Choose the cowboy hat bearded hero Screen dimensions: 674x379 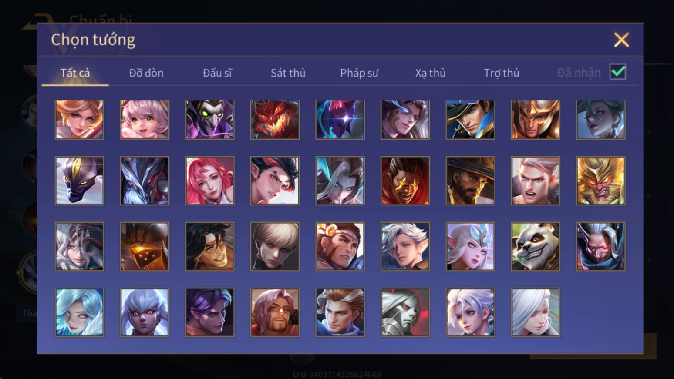pos(470,181)
